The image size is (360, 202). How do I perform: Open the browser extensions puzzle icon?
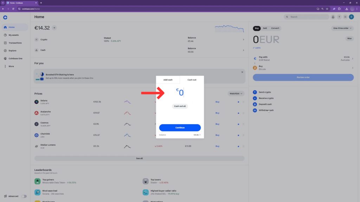tap(339, 9)
